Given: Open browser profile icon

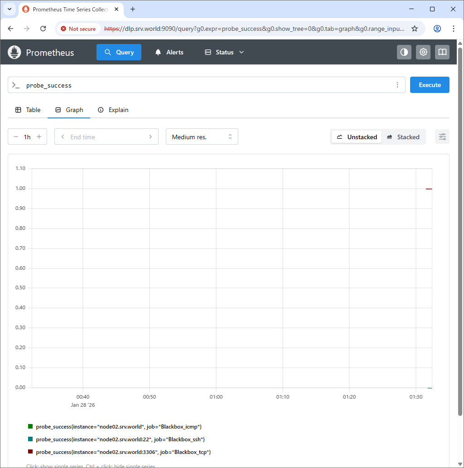Looking at the screenshot, I should click(437, 29).
